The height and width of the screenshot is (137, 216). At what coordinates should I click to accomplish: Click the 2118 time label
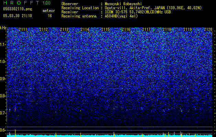167,29
